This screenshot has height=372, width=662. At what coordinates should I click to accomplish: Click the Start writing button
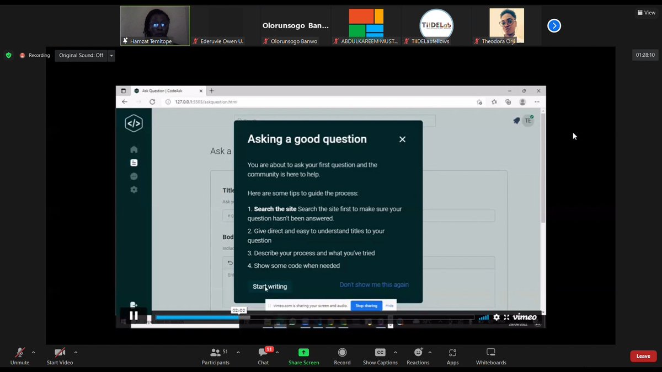[x=270, y=287]
